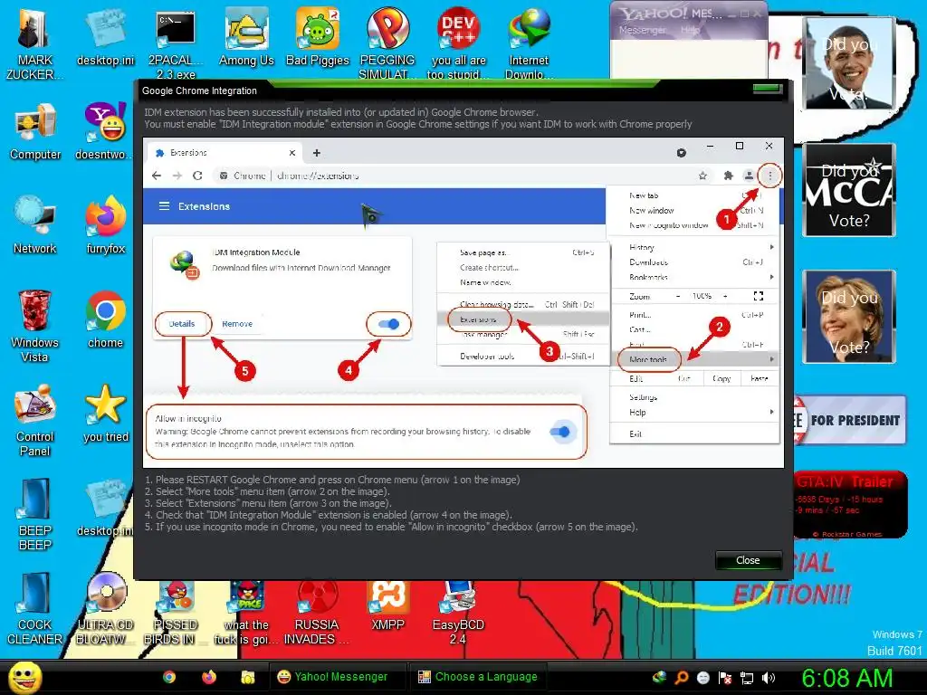This screenshot has width=927, height=695.
Task: Click the IDM tray icon
Action: [660, 677]
